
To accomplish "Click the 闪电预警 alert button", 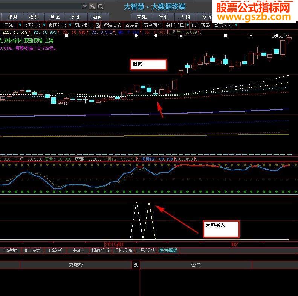I will pyautogui.click(x=201, y=26).
